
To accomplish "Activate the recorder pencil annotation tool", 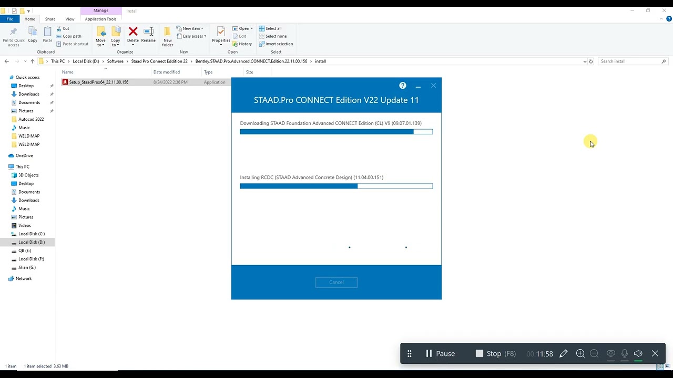I will pyautogui.click(x=564, y=354).
